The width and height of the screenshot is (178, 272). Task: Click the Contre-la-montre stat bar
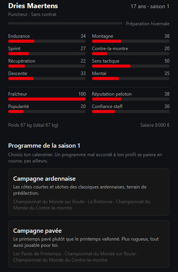[131, 54]
